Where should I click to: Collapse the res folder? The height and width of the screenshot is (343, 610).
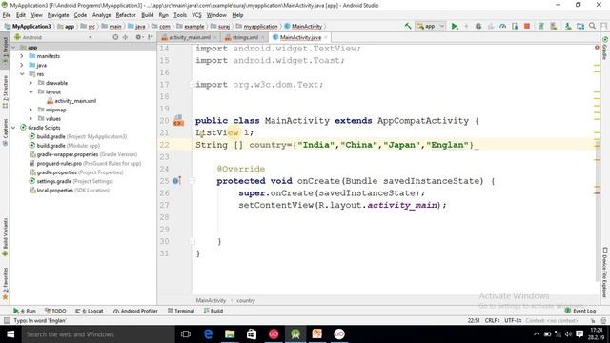[x=22, y=74]
